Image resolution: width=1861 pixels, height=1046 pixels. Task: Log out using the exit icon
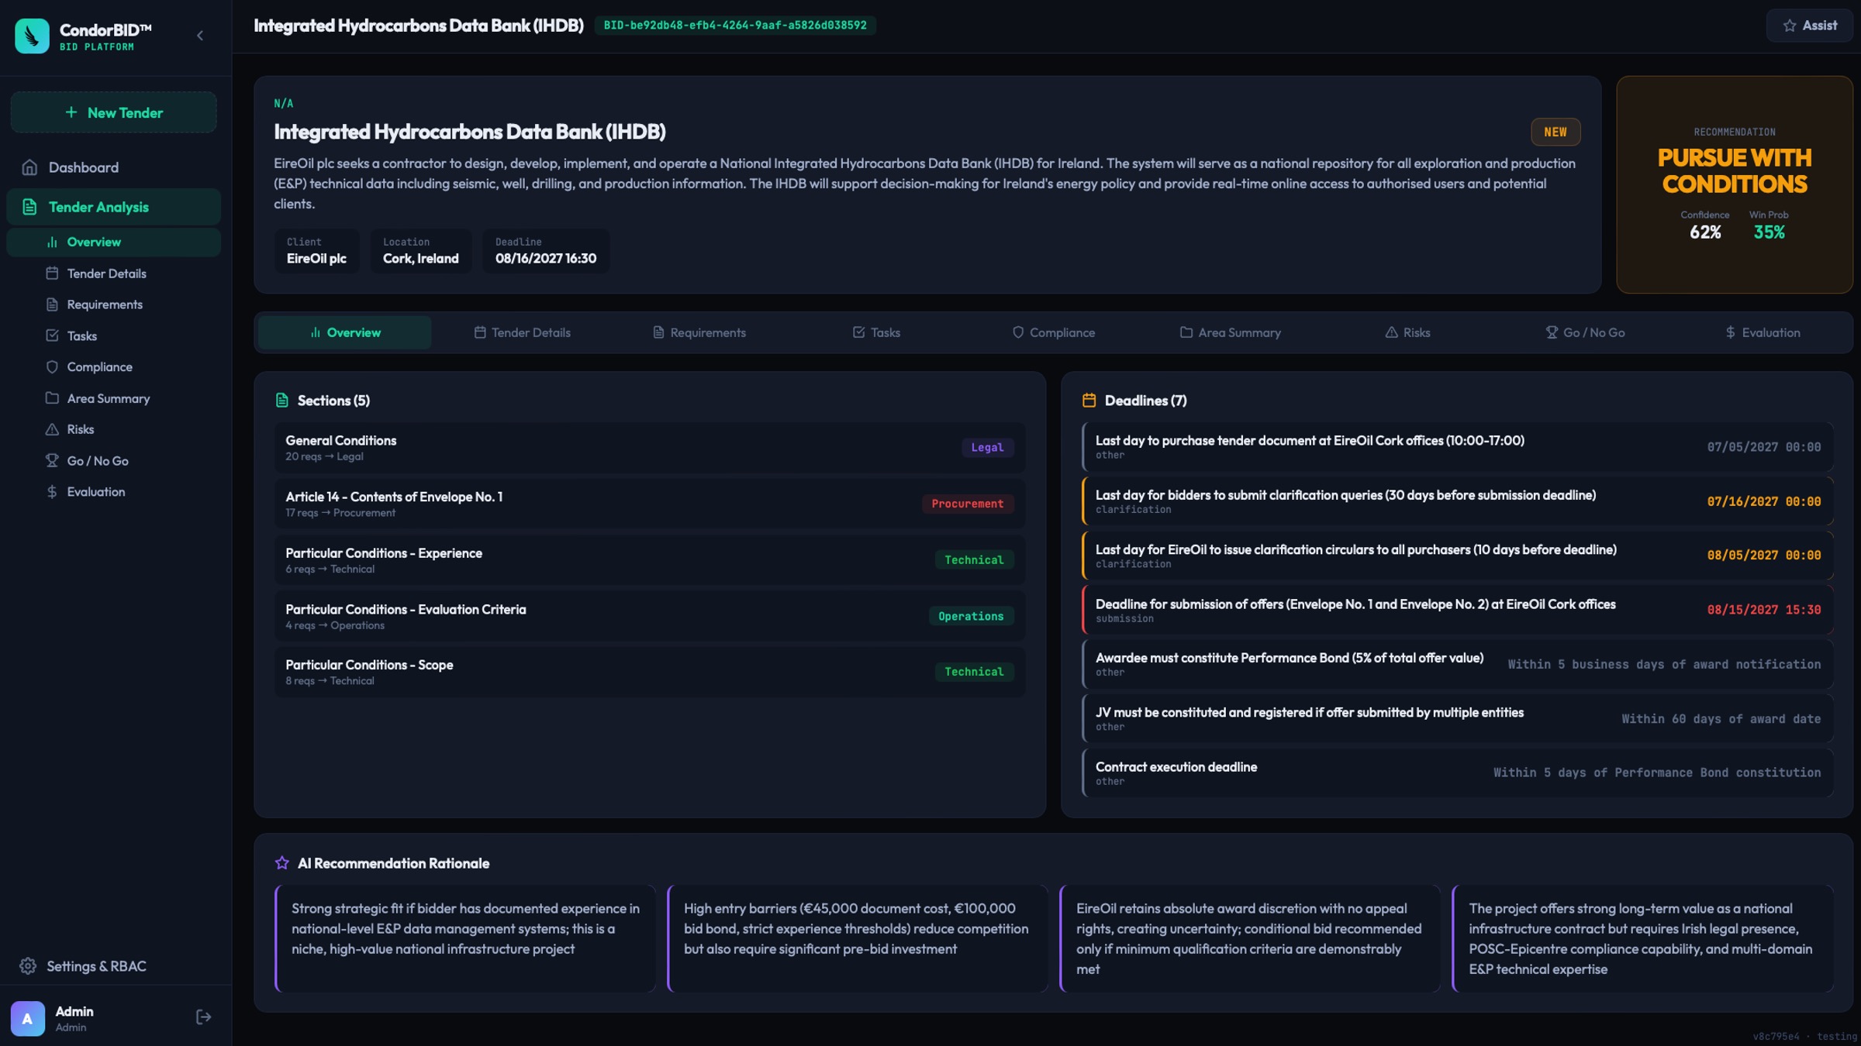(203, 1017)
